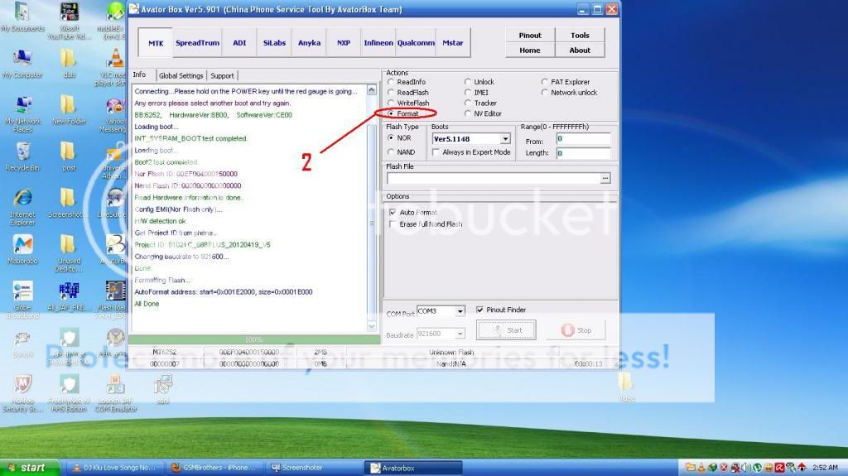This screenshot has width=848, height=476.
Task: Open the 'dals' folder on desktop
Action: 69,63
